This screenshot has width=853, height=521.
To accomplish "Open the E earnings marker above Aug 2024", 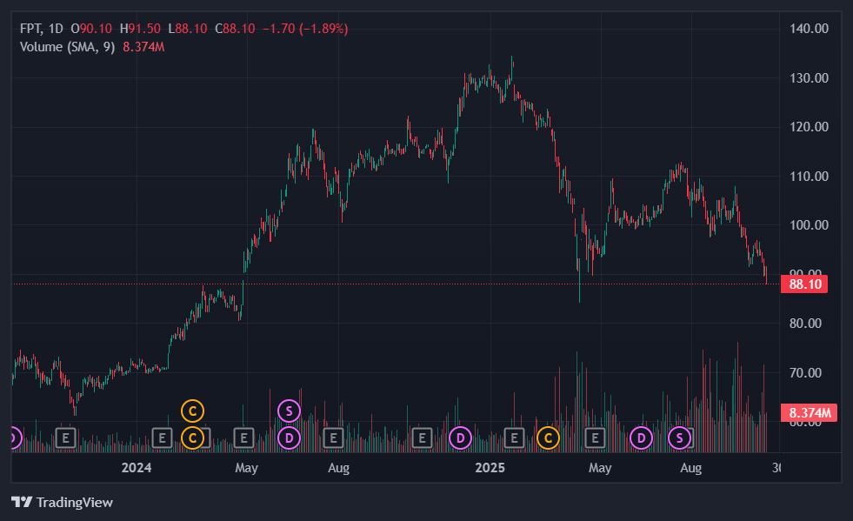I will [331, 438].
